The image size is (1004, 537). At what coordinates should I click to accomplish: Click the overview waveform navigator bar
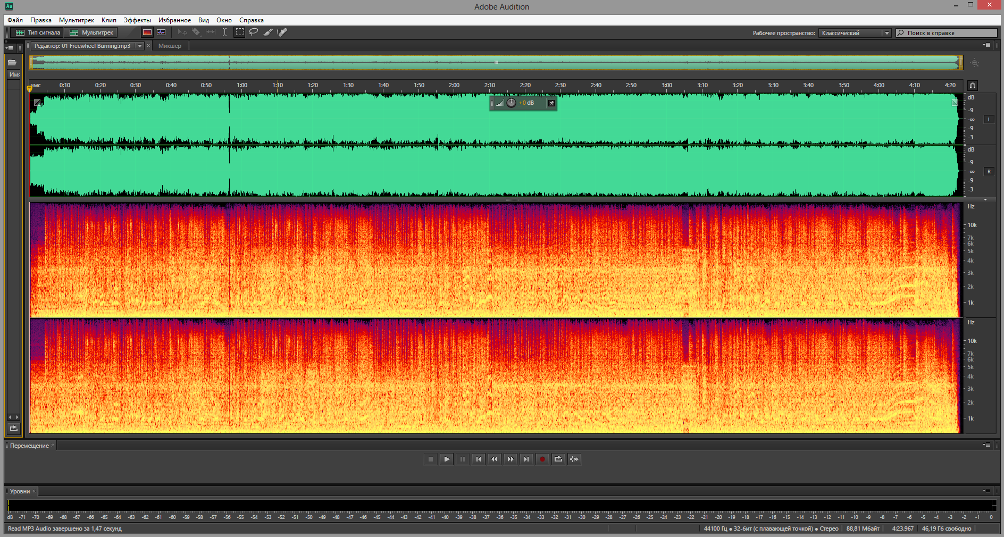(496, 63)
